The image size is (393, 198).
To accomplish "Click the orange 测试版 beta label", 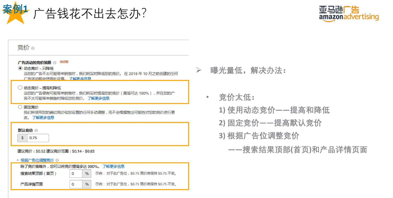I will (64, 62).
